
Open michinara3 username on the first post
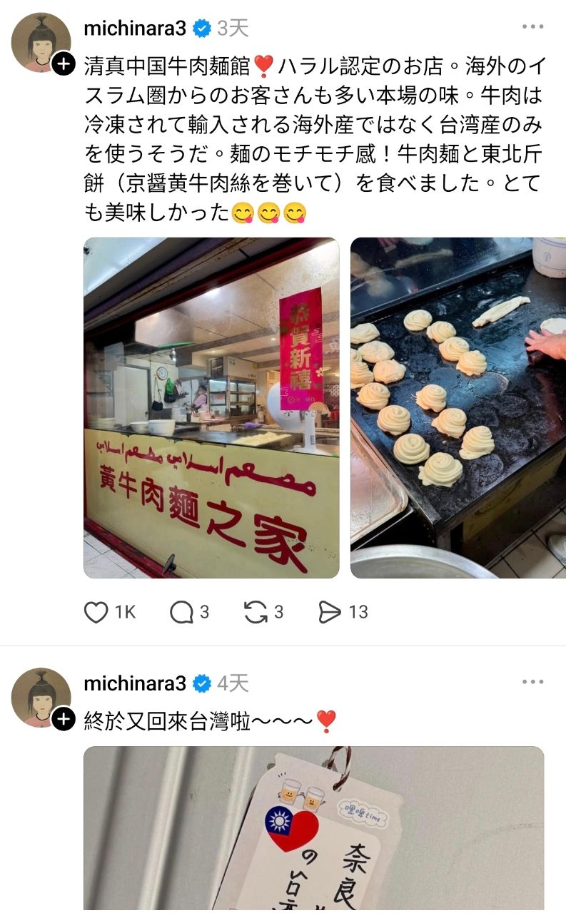click(x=135, y=29)
